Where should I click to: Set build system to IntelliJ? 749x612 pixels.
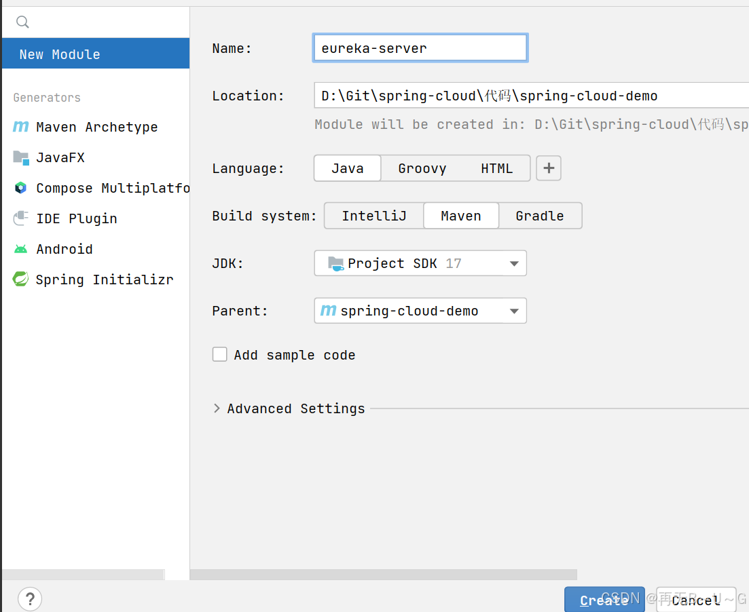click(x=374, y=216)
